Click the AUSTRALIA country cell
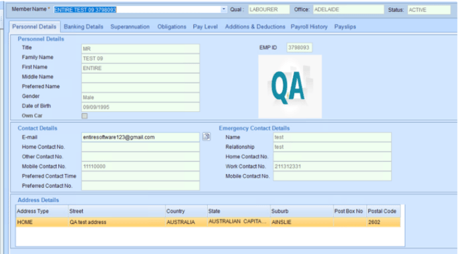Viewport: 460px width, 254px height. coord(187,222)
